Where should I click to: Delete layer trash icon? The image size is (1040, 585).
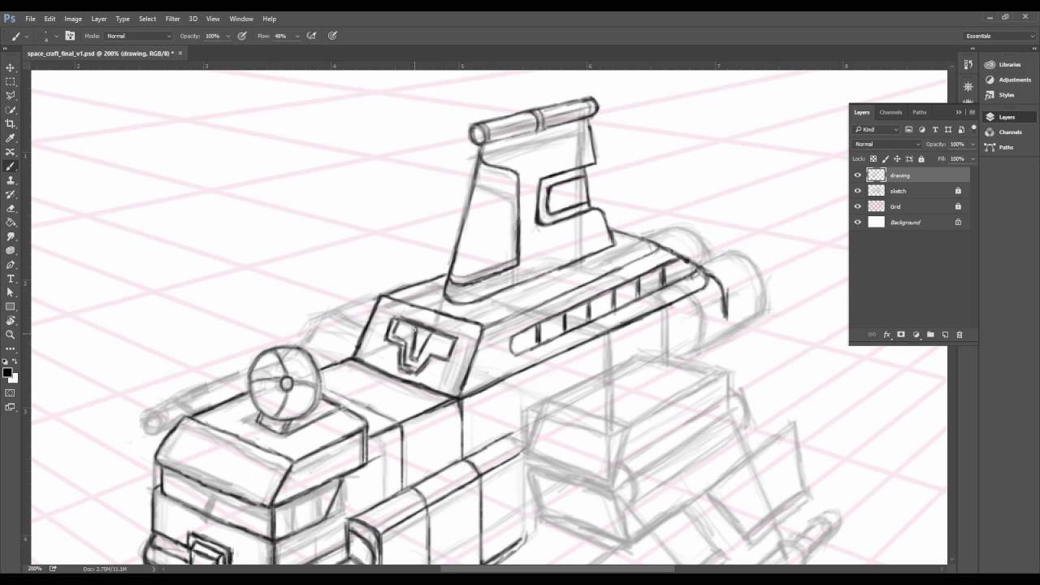pos(959,335)
